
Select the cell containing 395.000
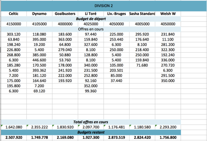39,39
